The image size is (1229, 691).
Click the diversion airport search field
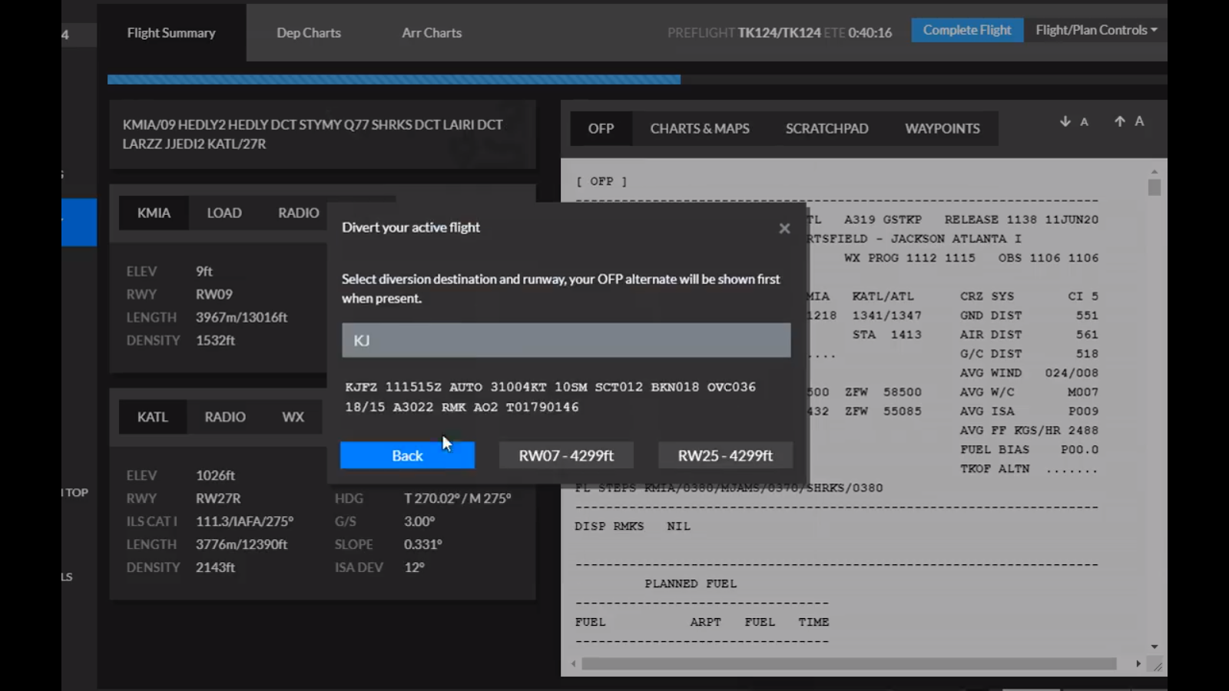pos(566,340)
